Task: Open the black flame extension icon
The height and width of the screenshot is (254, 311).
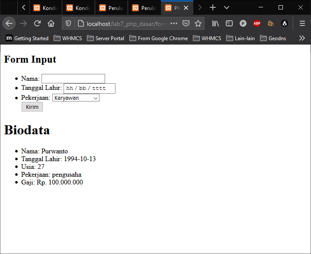Action: coord(285,24)
